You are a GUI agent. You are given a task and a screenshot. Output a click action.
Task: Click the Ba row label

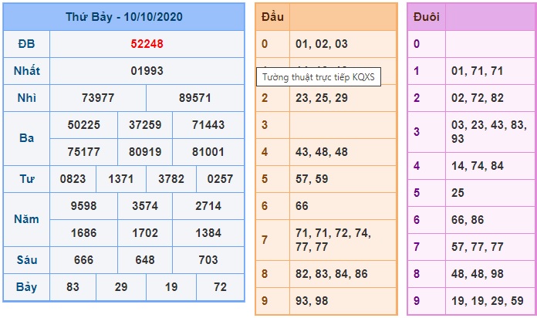tap(27, 138)
